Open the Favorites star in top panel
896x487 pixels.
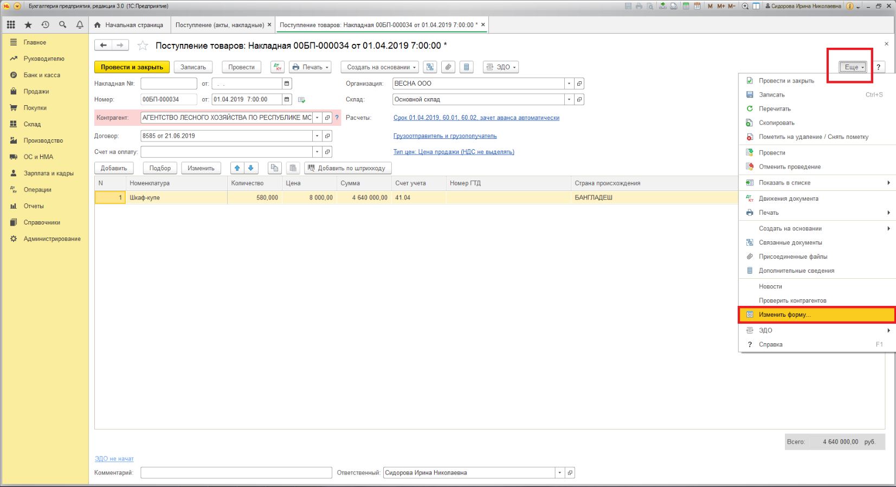coord(28,25)
